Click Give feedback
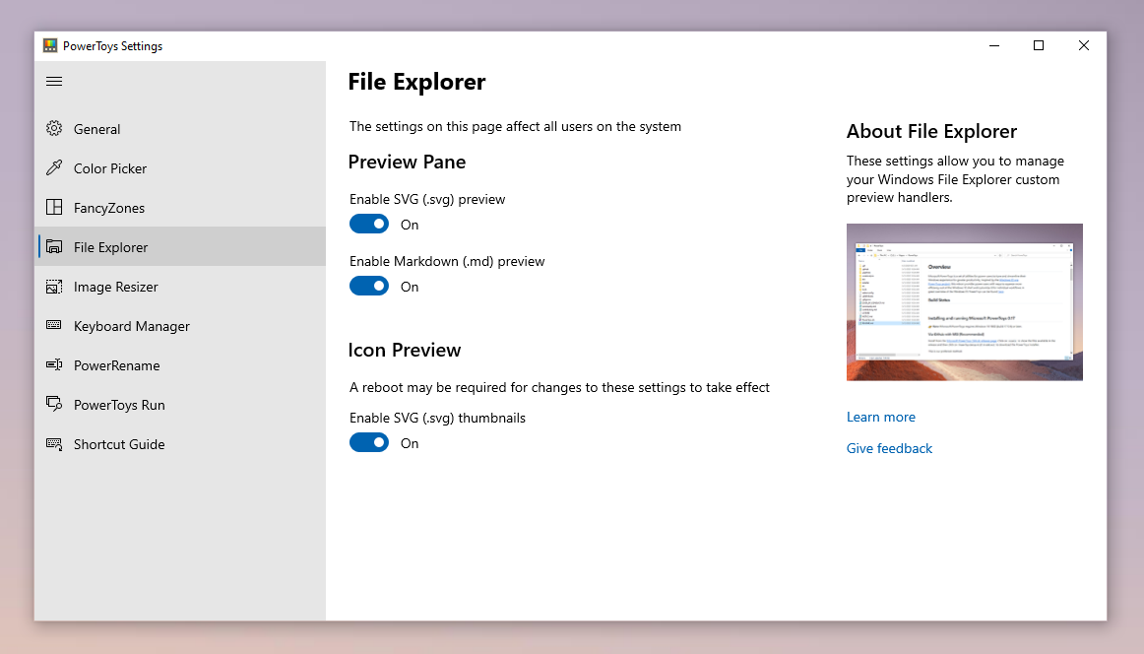The height and width of the screenshot is (654, 1144). (x=888, y=448)
